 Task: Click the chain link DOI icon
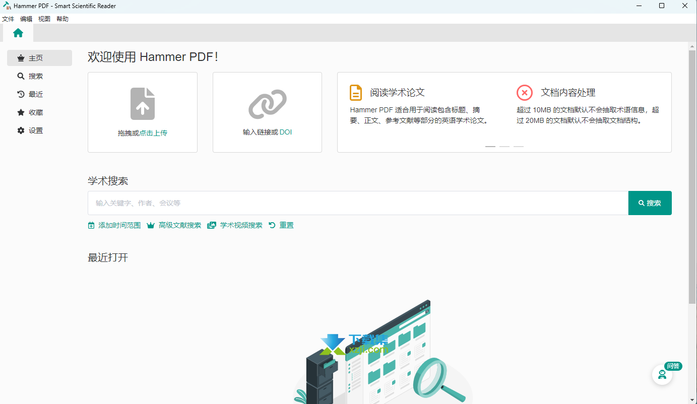point(267,104)
